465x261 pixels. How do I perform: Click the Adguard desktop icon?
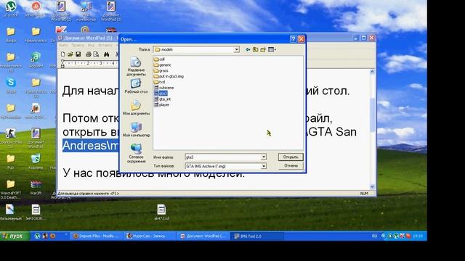36,59
